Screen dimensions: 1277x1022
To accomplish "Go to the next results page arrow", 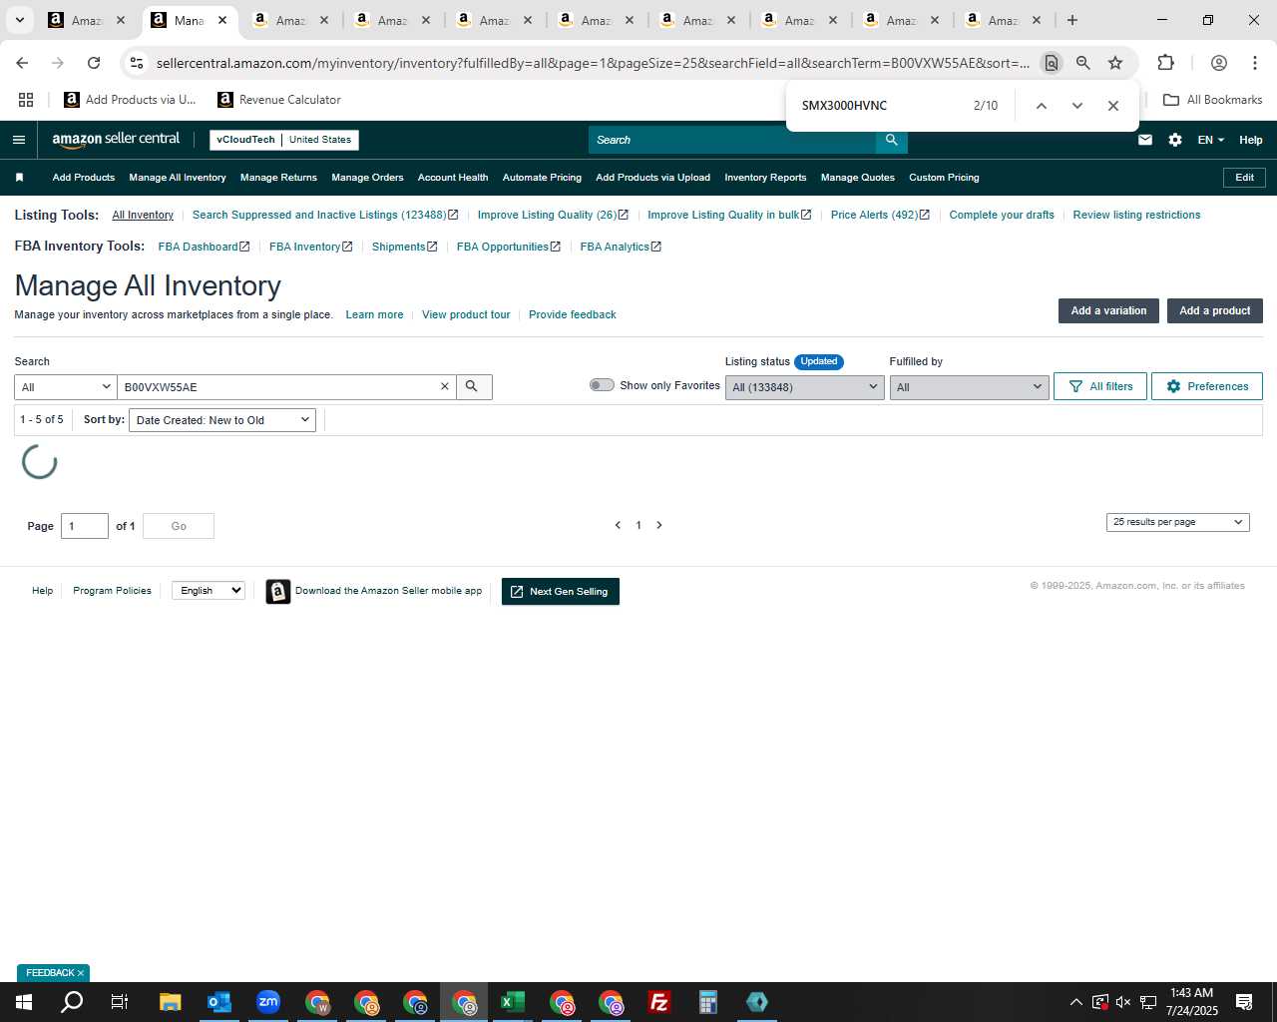I will point(659,525).
